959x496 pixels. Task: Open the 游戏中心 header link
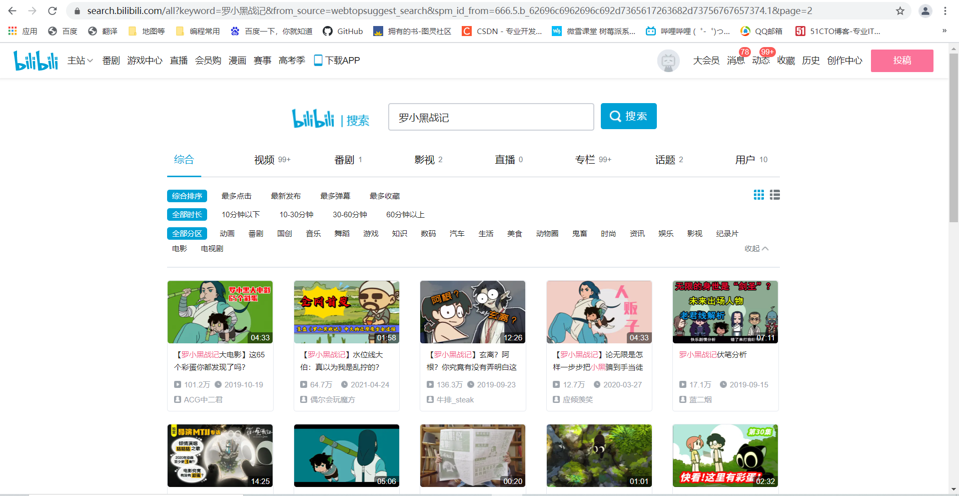145,60
